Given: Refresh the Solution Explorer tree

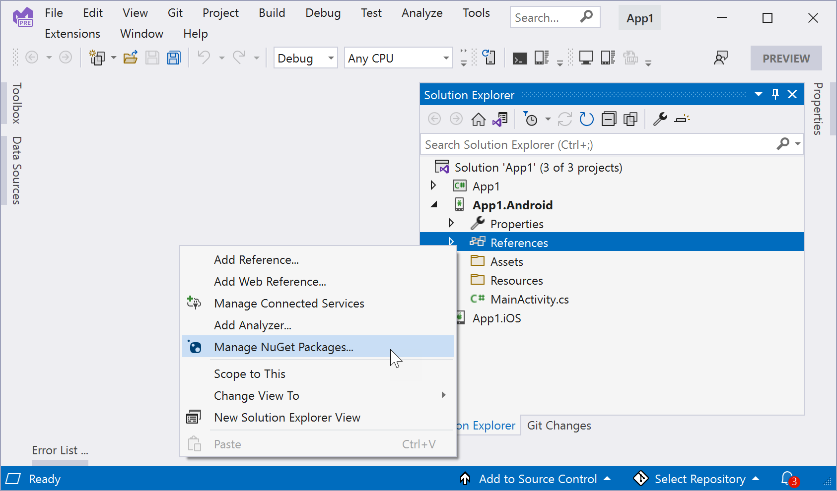Looking at the screenshot, I should 586,120.
